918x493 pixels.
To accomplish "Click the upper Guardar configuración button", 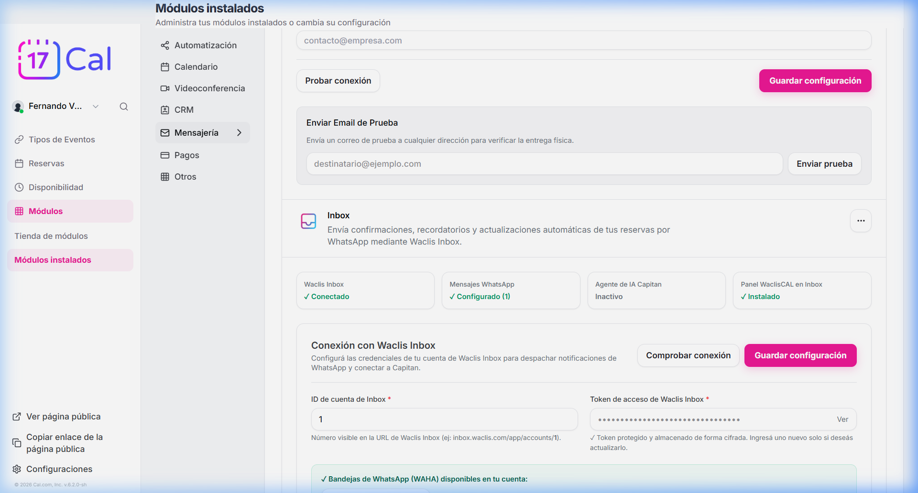I will point(815,81).
